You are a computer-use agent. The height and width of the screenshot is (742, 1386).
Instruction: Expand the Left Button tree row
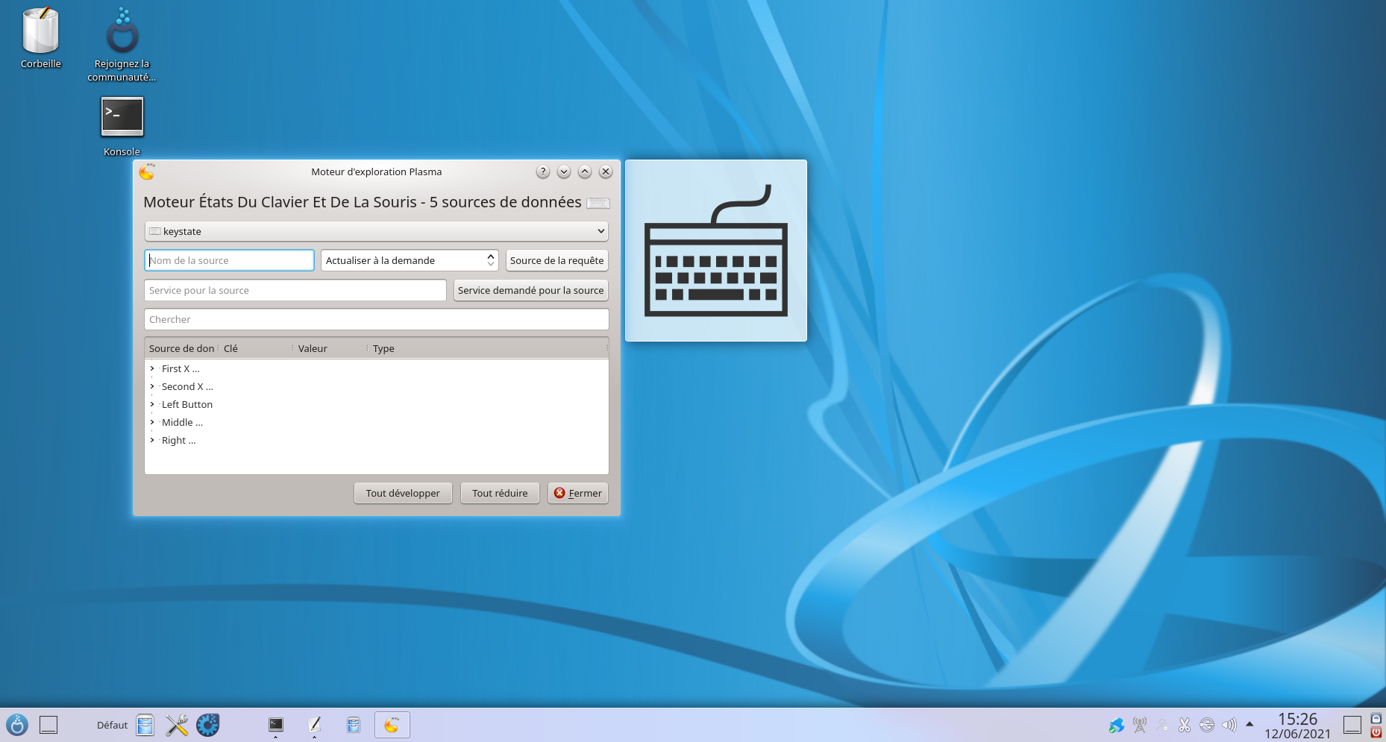(152, 404)
